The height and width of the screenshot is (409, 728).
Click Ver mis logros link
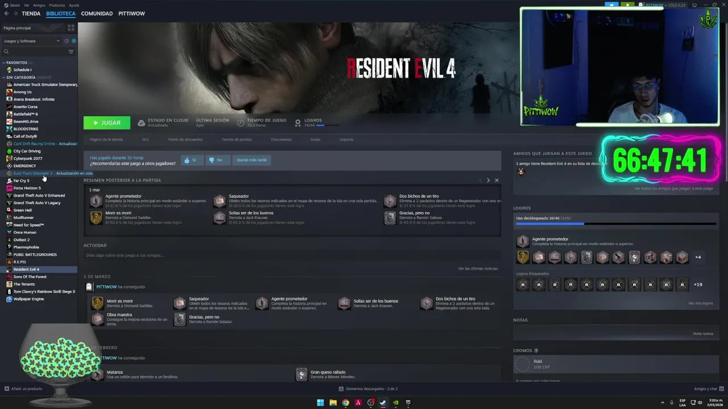click(x=700, y=303)
